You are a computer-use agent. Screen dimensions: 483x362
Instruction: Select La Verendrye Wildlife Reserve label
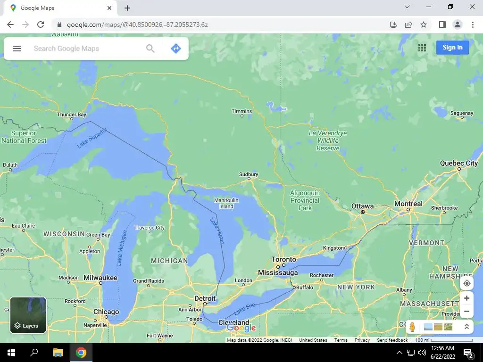point(328,140)
